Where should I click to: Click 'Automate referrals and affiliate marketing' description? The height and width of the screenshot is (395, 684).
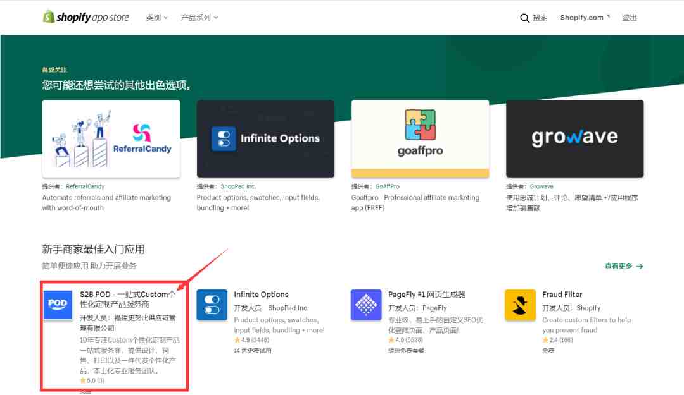[106, 203]
